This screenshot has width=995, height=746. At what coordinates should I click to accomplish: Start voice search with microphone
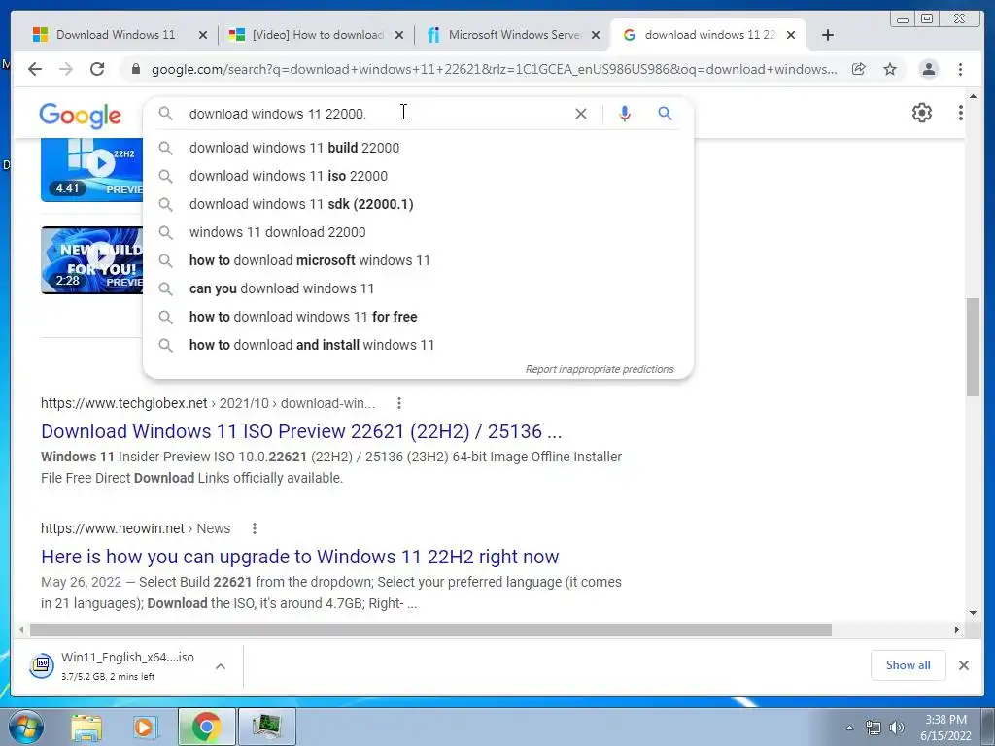625,114
